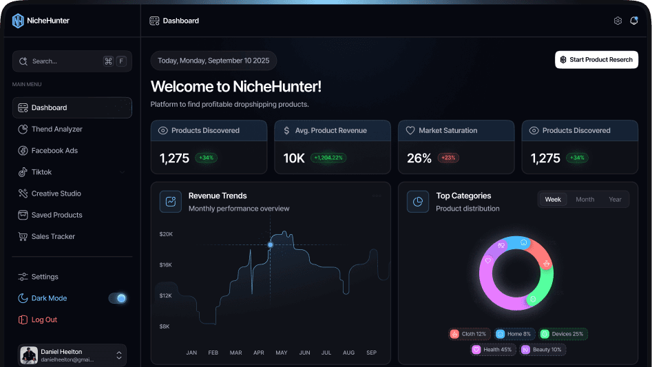
Task: Open Saved Products in sidebar
Action: tap(72, 215)
